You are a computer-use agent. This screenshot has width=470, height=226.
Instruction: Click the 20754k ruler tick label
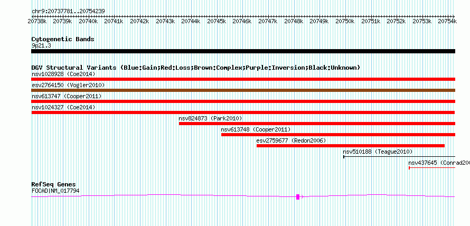tap(448, 21)
